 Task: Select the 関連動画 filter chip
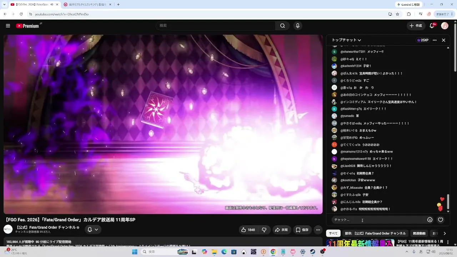(x=419, y=233)
